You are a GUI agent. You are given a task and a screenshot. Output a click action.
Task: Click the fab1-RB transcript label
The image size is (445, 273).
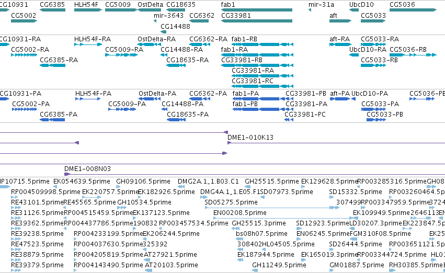click(x=244, y=39)
